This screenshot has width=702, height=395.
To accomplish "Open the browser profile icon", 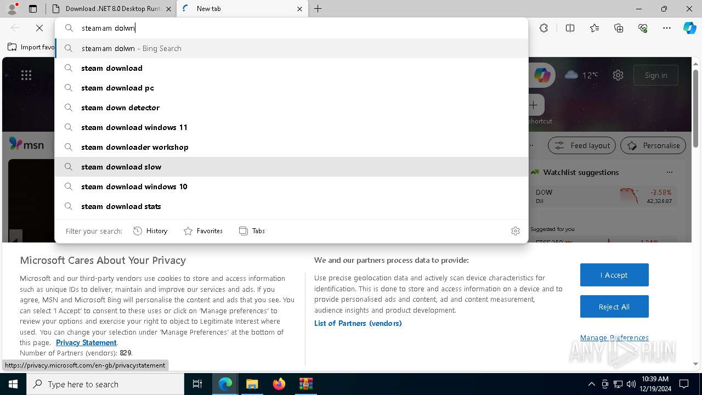I will (x=12, y=9).
